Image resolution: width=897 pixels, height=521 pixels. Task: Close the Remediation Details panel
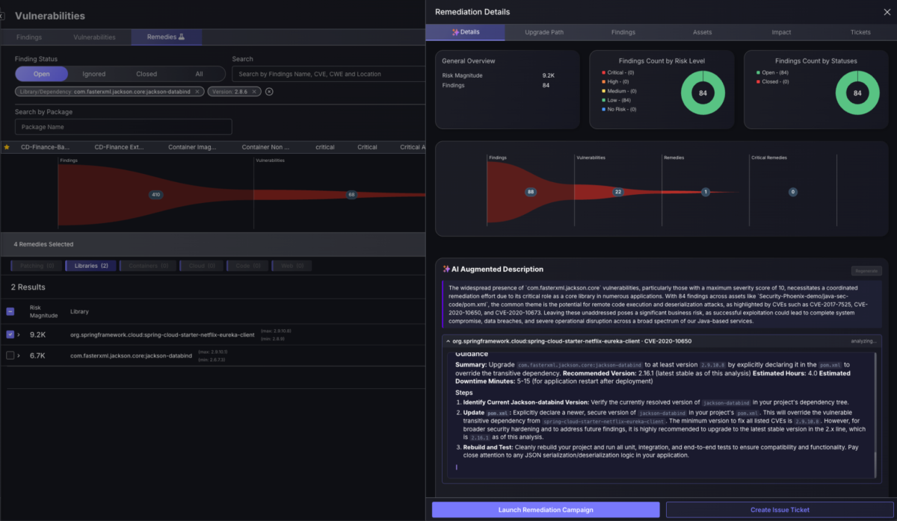coord(887,12)
